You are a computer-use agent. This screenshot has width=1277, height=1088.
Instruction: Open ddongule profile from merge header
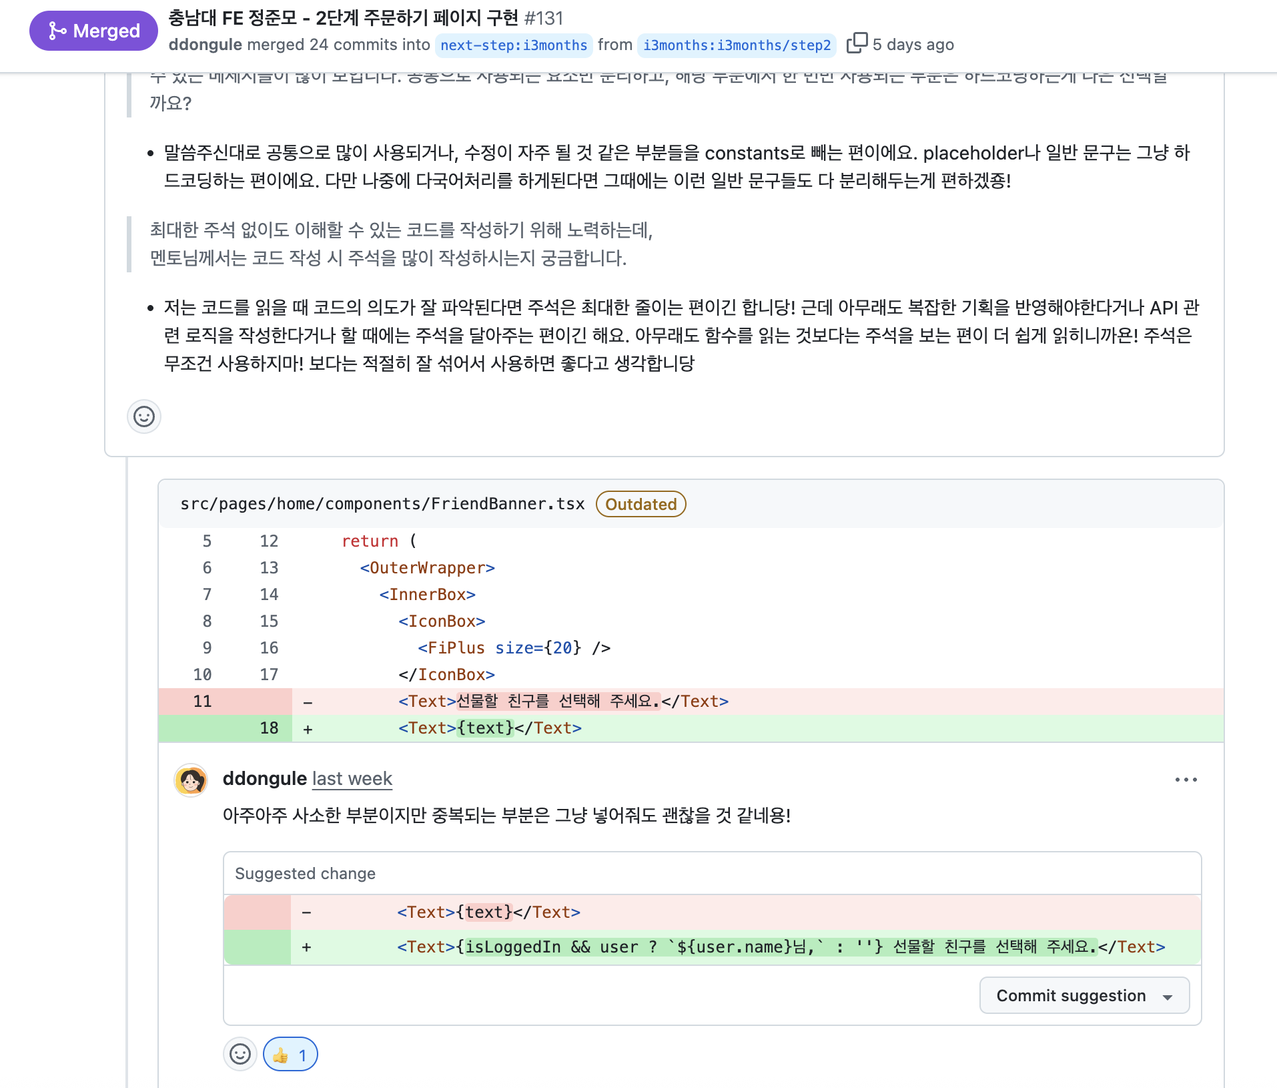point(205,45)
